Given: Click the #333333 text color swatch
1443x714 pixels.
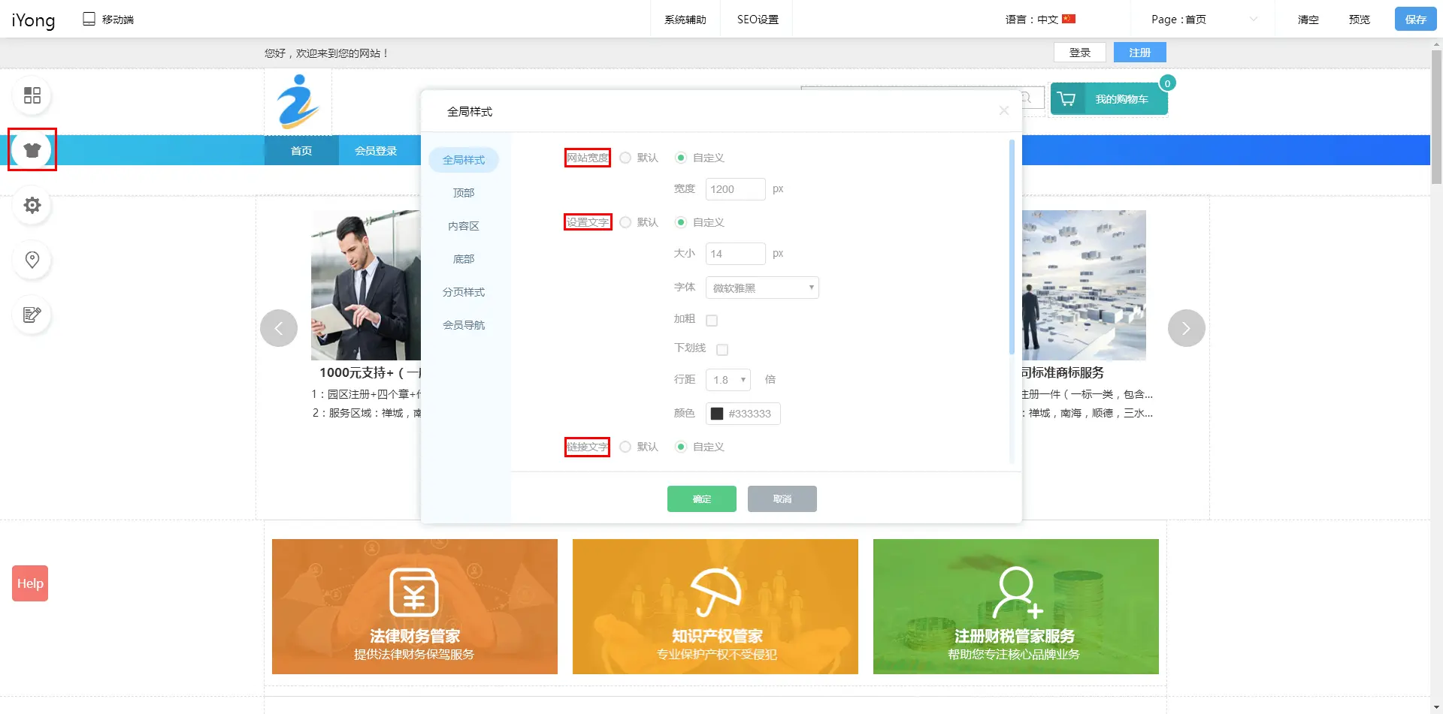Looking at the screenshot, I should [717, 414].
